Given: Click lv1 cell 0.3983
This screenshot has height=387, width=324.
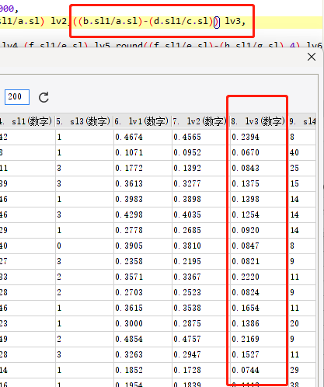Looking at the screenshot, I should click(x=143, y=199).
